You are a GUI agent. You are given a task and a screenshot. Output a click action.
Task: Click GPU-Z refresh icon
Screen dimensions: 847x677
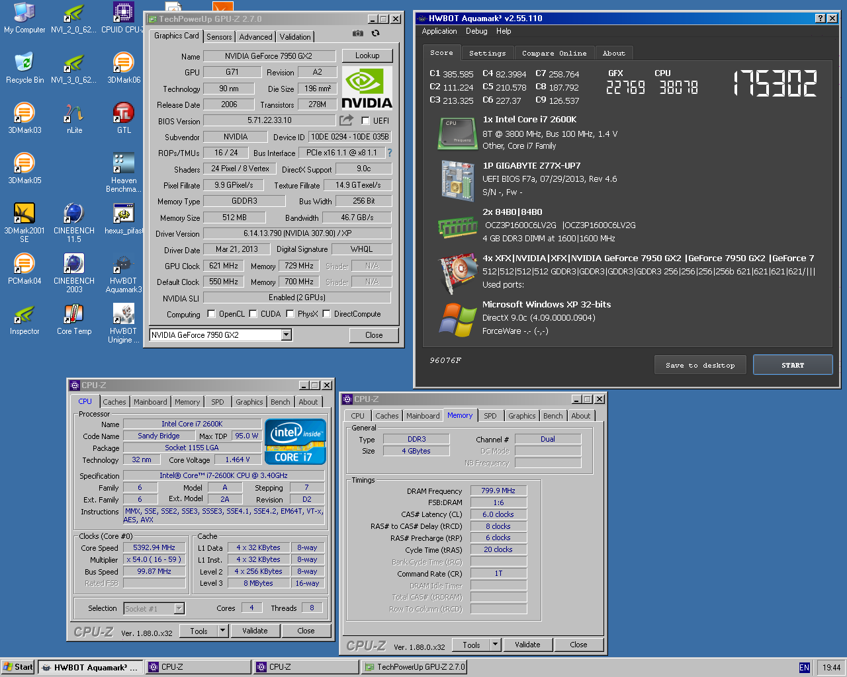pos(375,33)
